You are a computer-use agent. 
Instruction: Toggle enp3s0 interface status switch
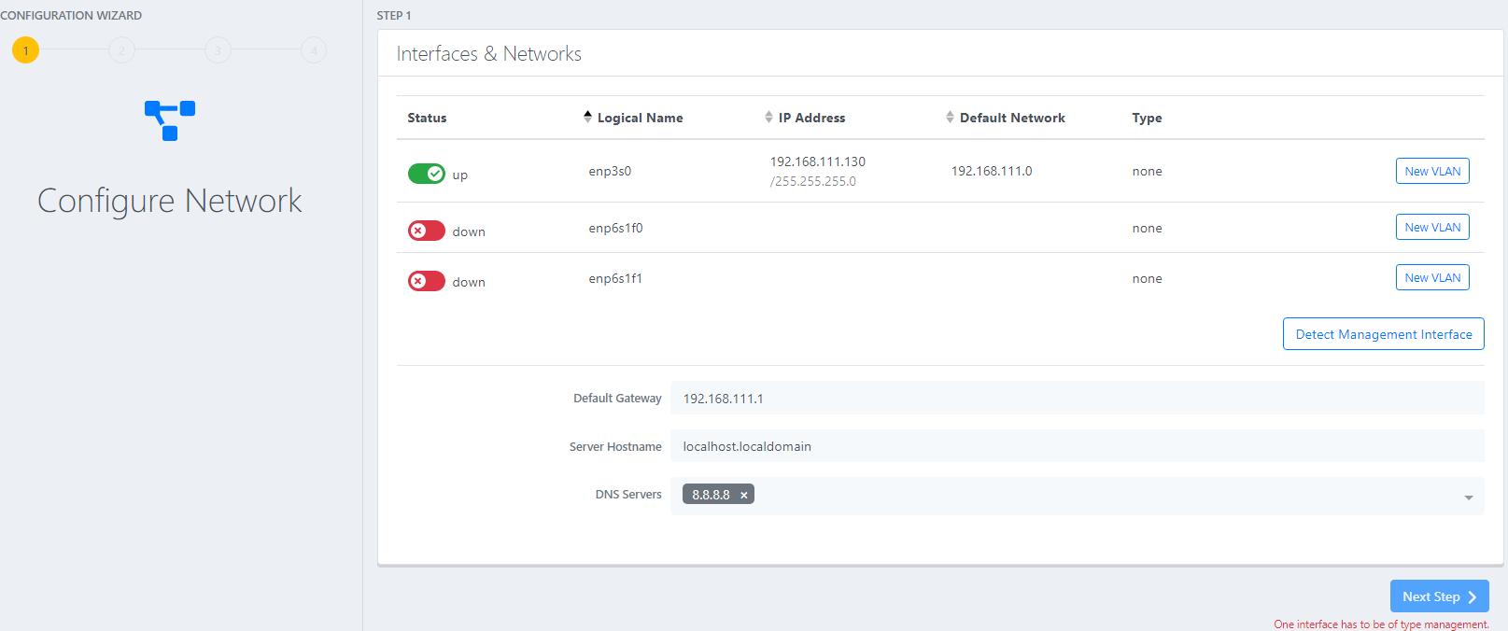(x=427, y=174)
